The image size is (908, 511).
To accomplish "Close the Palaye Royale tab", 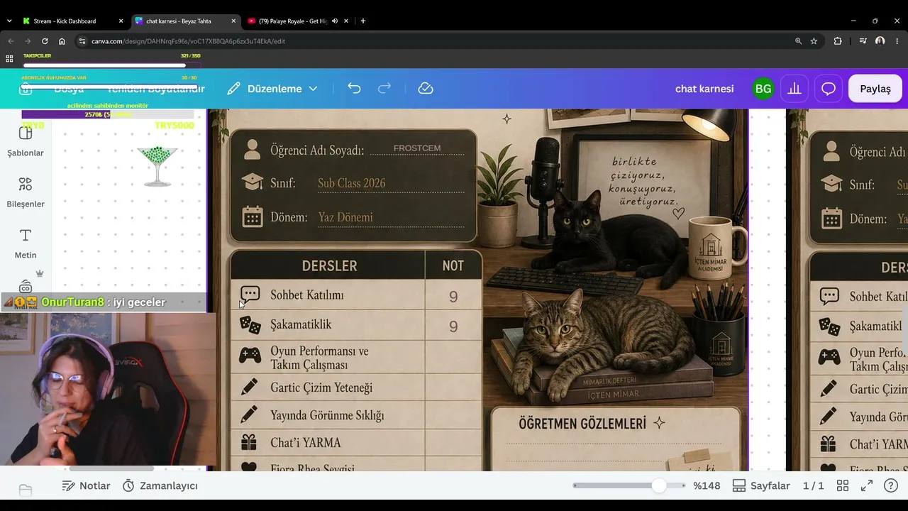I will (x=346, y=21).
